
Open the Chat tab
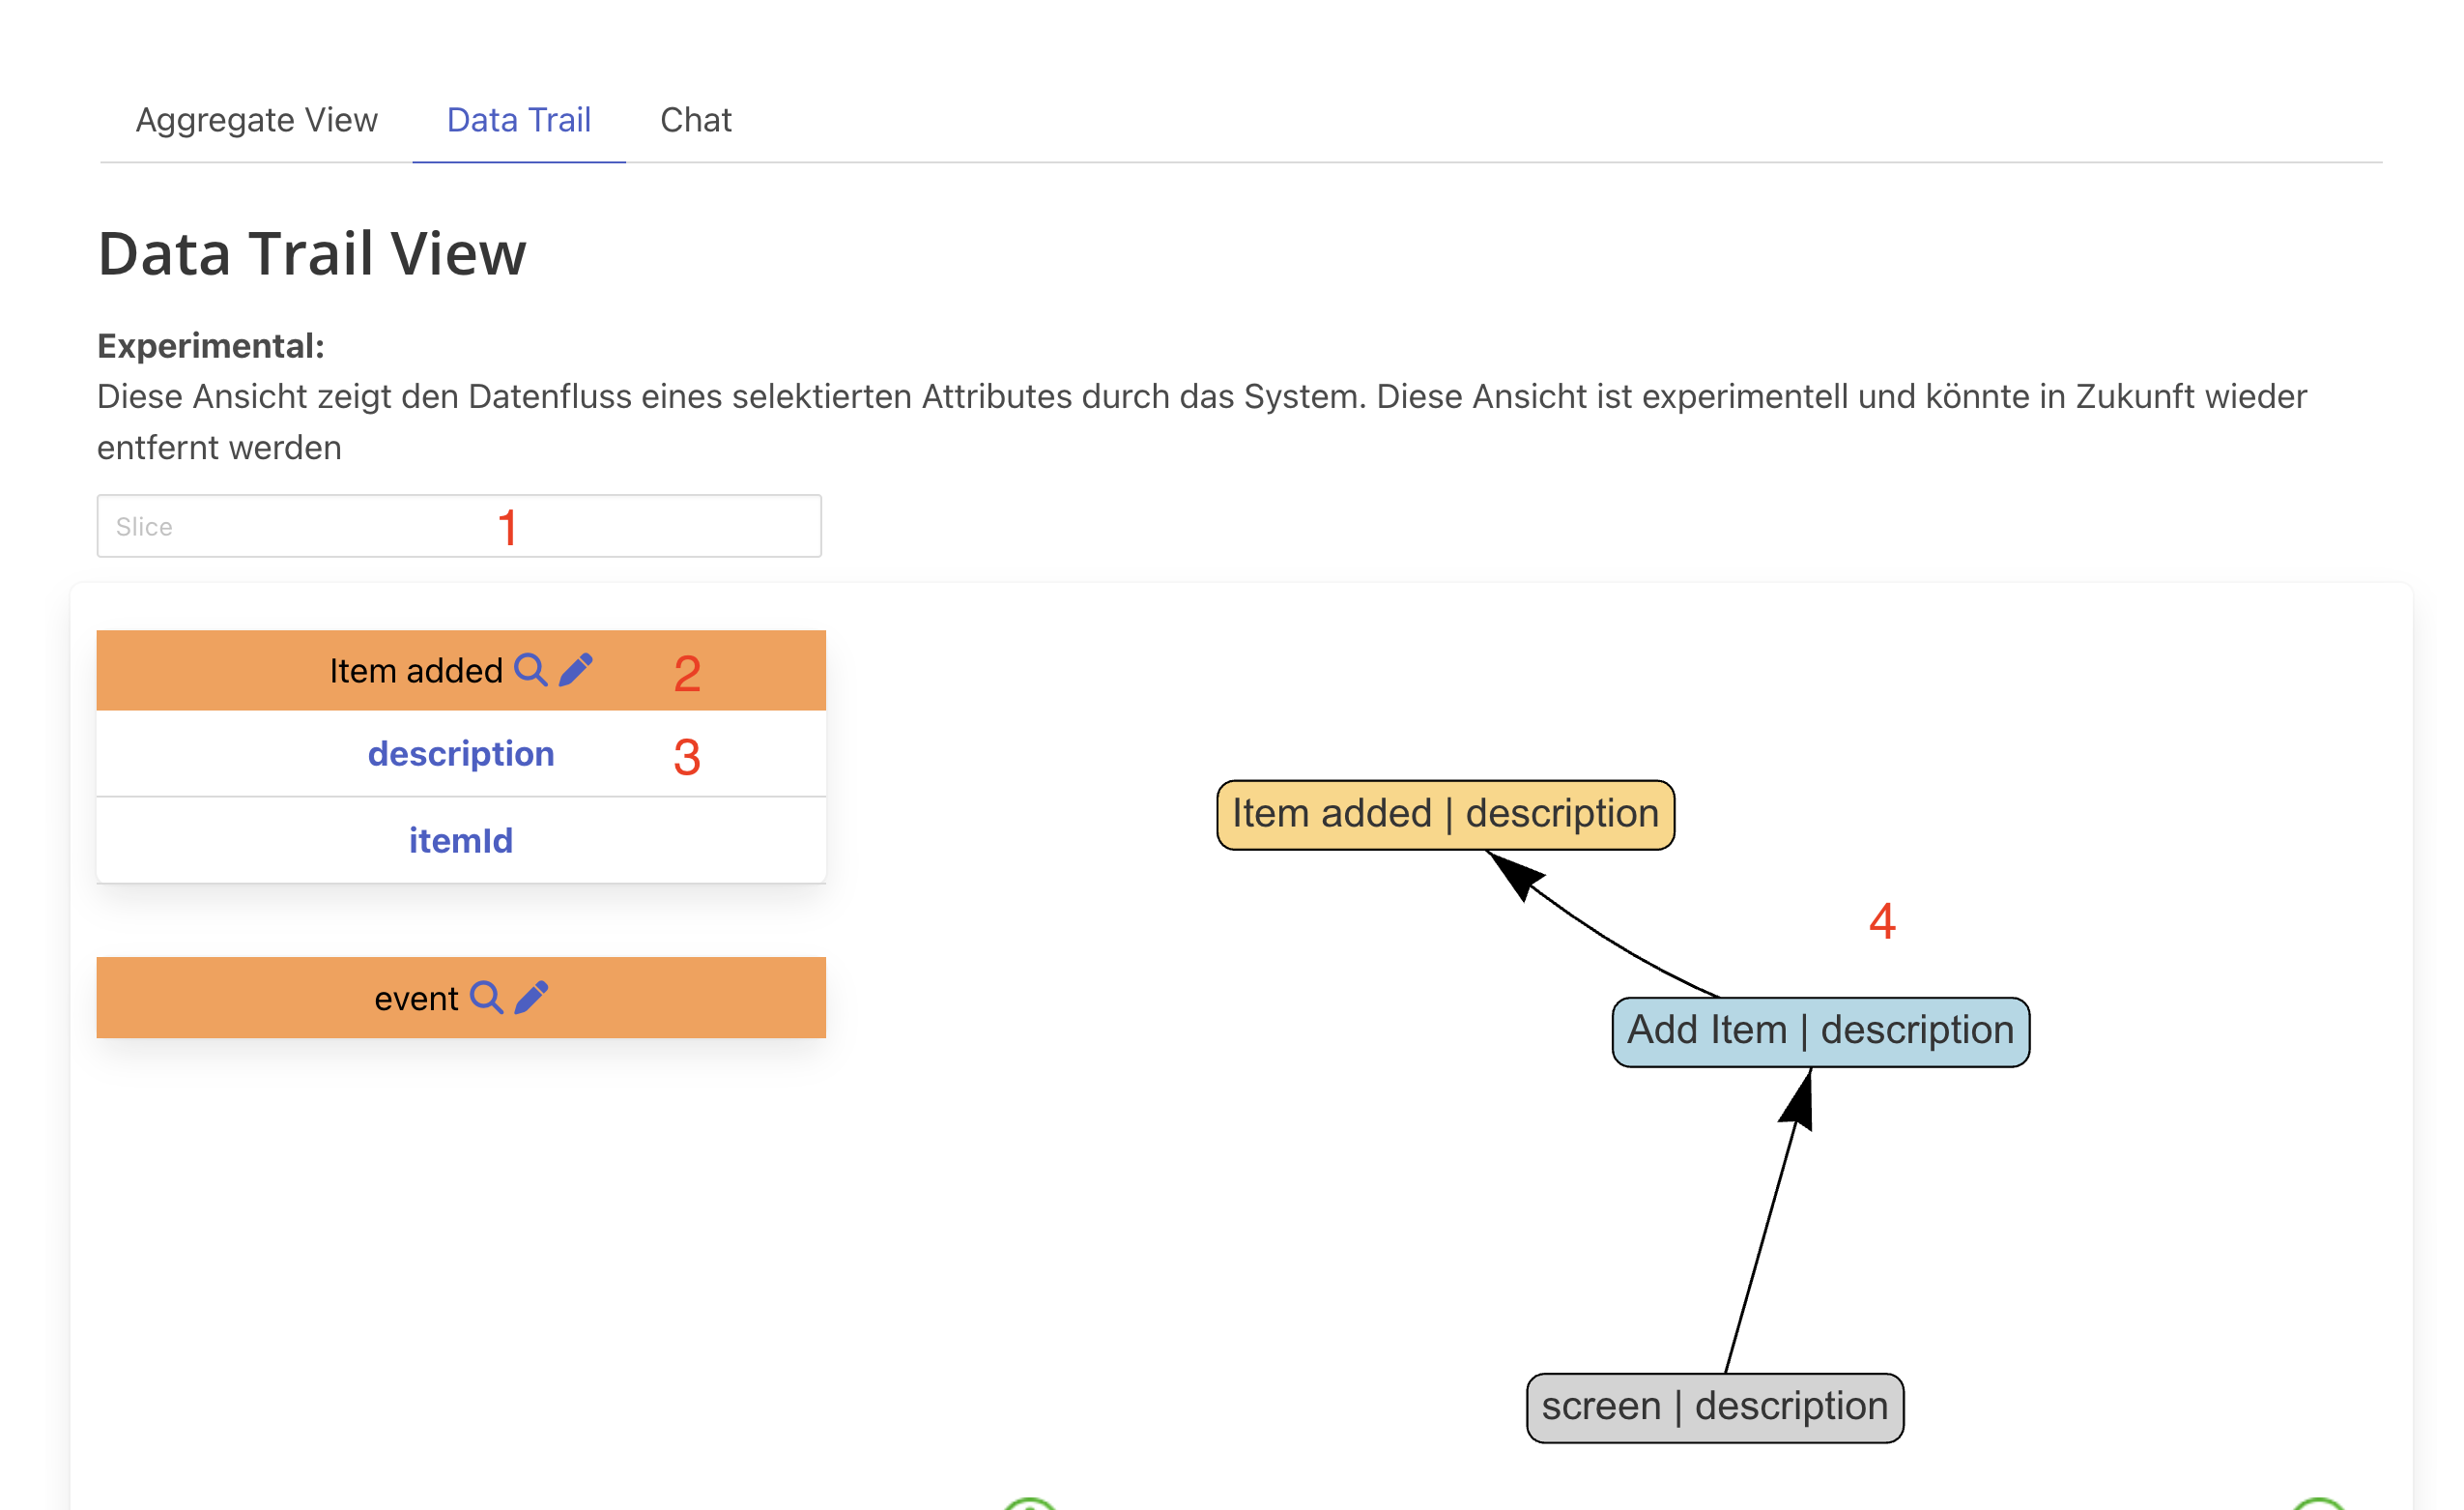click(695, 120)
